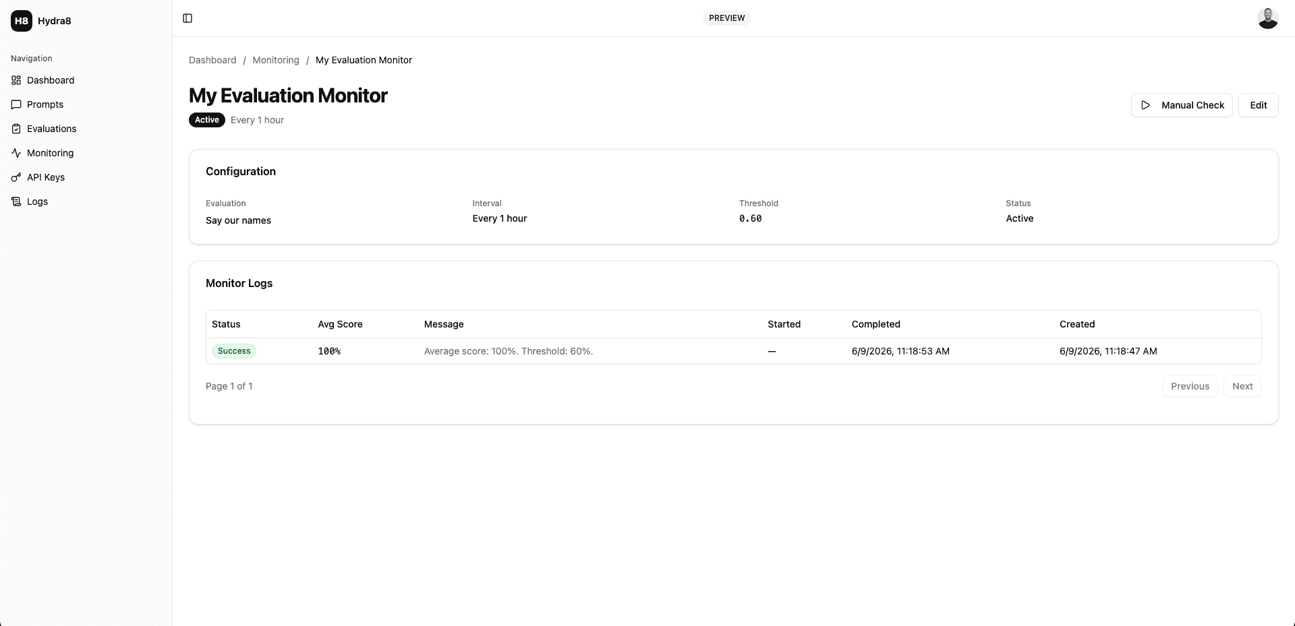Click the Monitoring breadcrumb link
The height and width of the screenshot is (626, 1295).
click(276, 60)
